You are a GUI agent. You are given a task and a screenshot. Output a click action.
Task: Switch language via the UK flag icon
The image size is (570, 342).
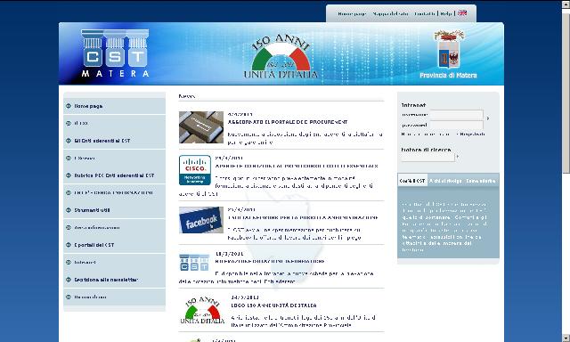(x=462, y=13)
